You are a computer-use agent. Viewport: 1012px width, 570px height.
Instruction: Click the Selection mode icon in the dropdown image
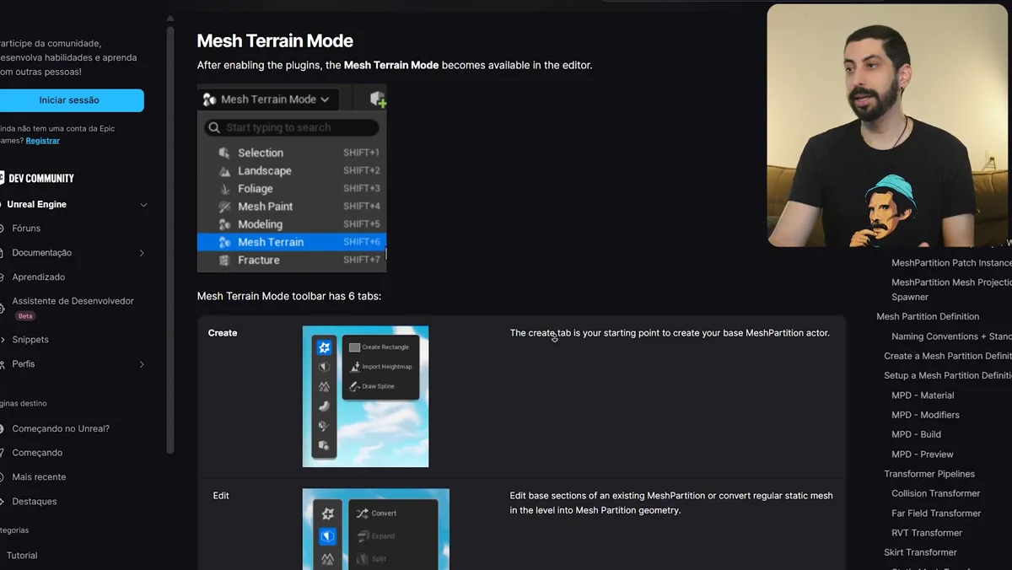(x=224, y=153)
